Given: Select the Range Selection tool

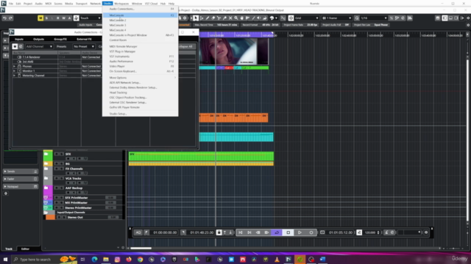Looking at the screenshot, I should (x=202, y=18).
